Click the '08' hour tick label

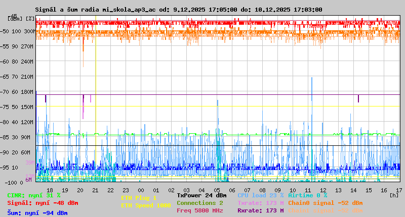(262, 190)
